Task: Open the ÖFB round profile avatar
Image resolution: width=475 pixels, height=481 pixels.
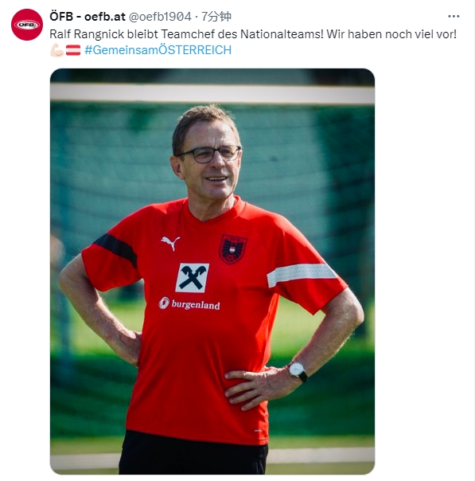Action: tap(27, 25)
